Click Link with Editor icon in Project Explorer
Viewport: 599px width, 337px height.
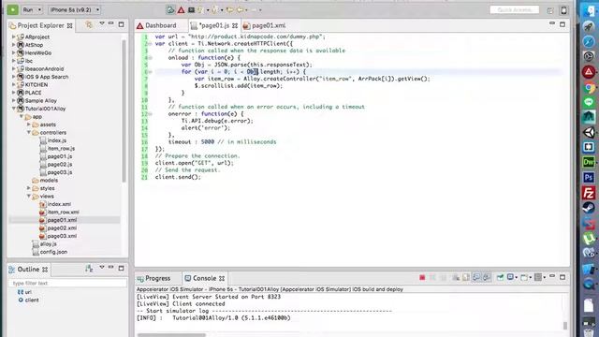point(89,24)
